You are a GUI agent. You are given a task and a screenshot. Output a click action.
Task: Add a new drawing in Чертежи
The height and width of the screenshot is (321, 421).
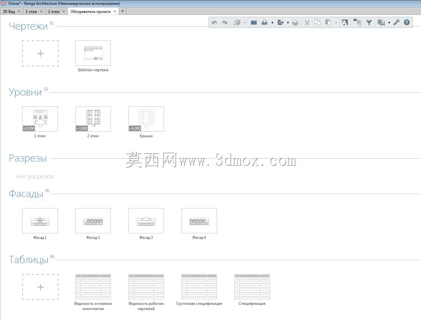coord(40,53)
